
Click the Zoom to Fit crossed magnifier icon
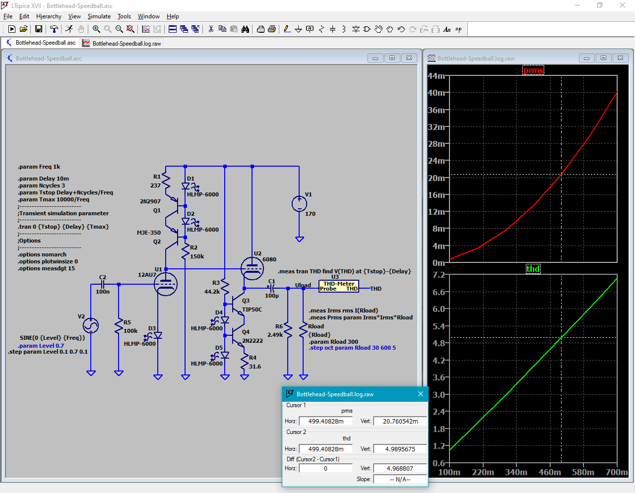[x=130, y=29]
